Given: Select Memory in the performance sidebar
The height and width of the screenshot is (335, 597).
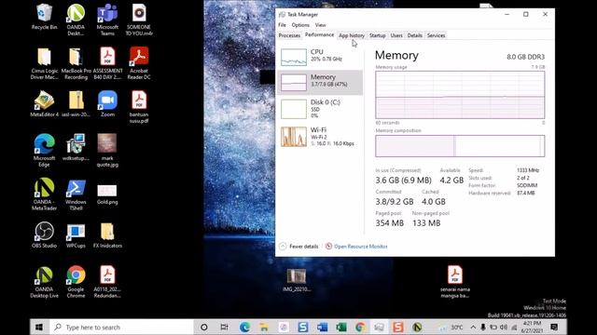Looking at the screenshot, I should (x=320, y=82).
